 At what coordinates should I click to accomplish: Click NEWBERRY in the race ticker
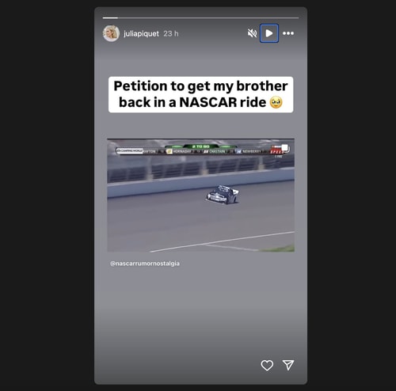click(x=252, y=151)
